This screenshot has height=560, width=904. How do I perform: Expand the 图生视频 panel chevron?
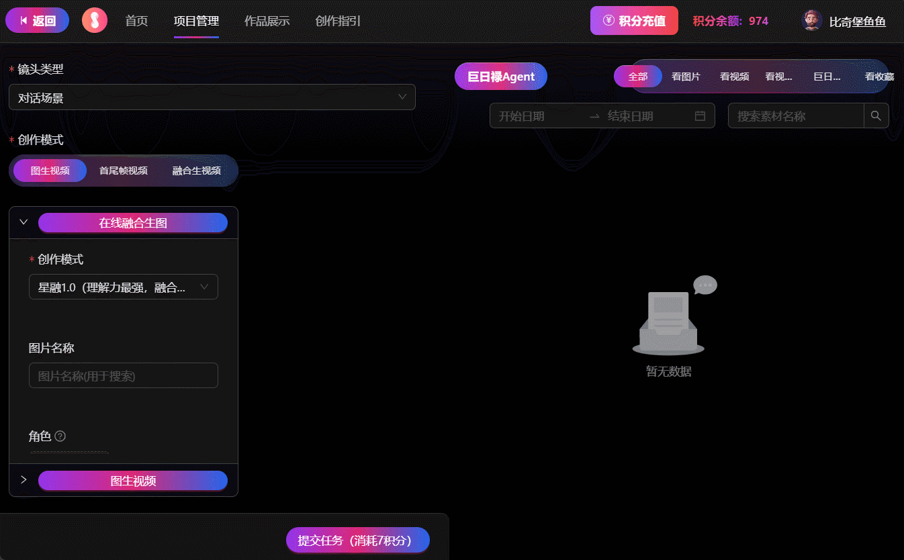24,480
